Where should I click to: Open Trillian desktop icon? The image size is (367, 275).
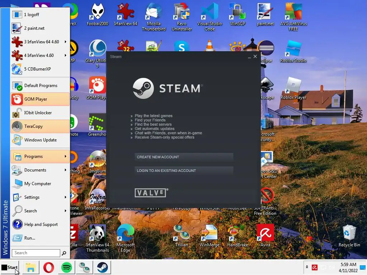[182, 236]
